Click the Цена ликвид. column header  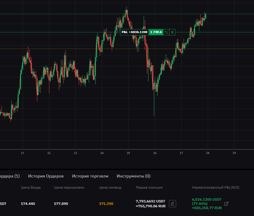tap(111, 187)
